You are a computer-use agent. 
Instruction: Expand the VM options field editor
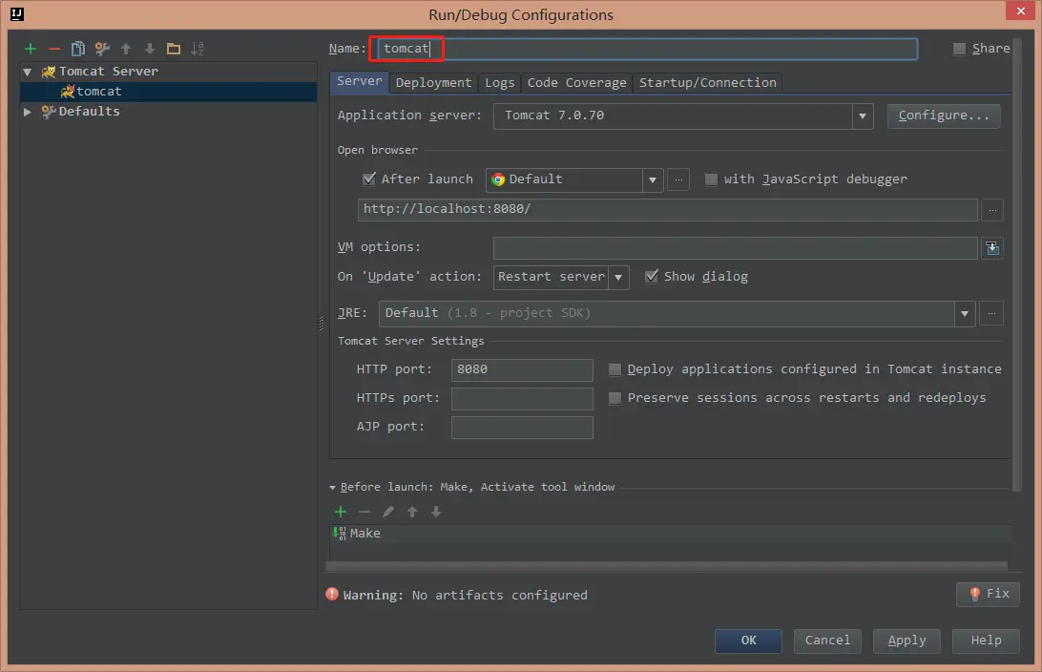pyautogui.click(x=992, y=248)
